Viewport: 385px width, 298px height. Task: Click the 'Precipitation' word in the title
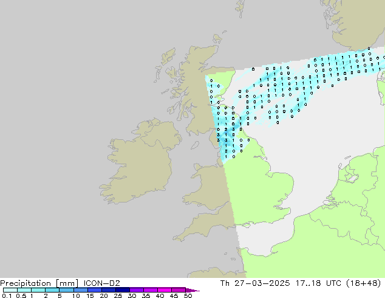(x=26, y=283)
